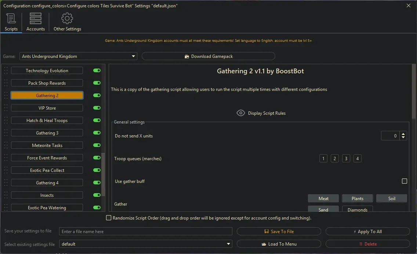Select the Exotic Pea Collect script
Screen dimensions: 417x254
point(47,170)
